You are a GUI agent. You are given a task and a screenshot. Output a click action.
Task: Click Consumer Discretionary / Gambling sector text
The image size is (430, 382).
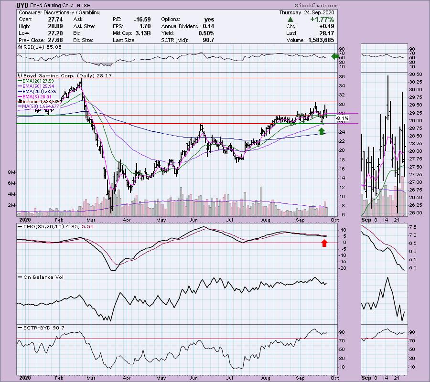pos(59,12)
